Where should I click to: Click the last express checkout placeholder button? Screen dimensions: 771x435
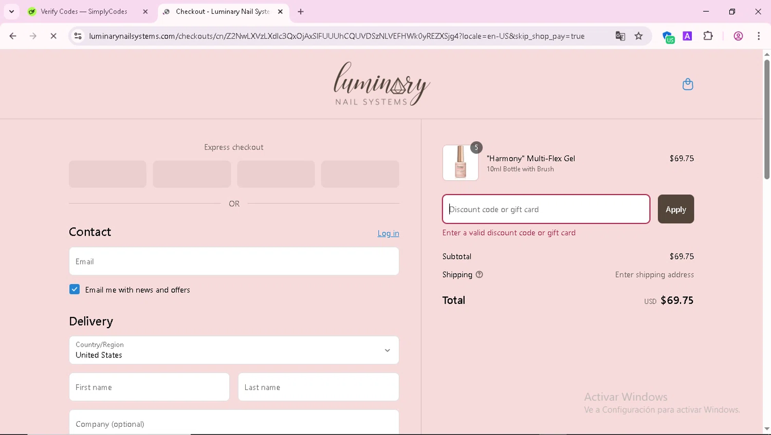pos(360,174)
